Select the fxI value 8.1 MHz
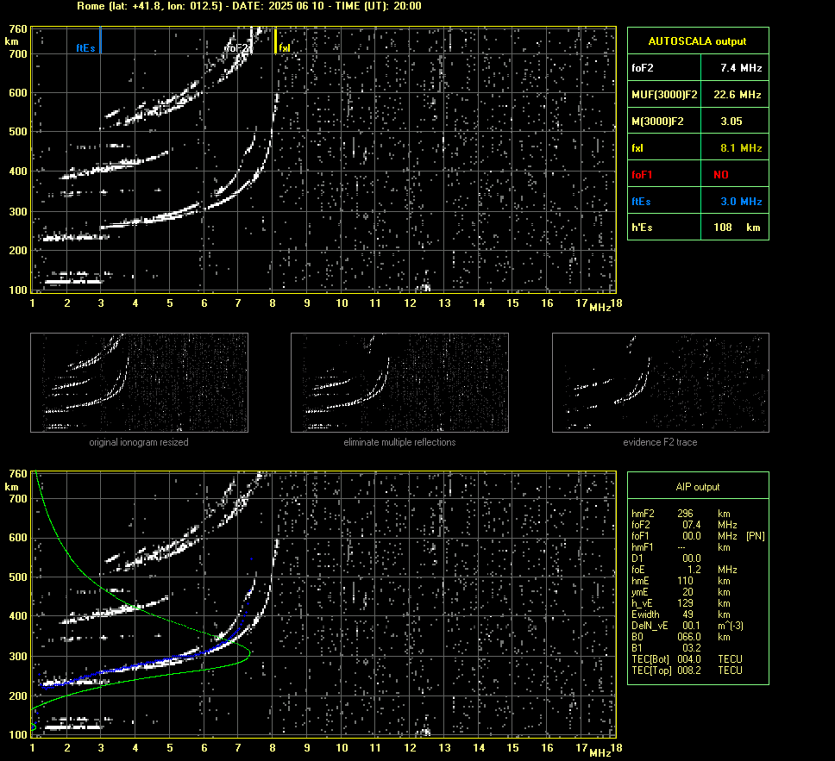This screenshot has width=835, height=761. point(741,148)
